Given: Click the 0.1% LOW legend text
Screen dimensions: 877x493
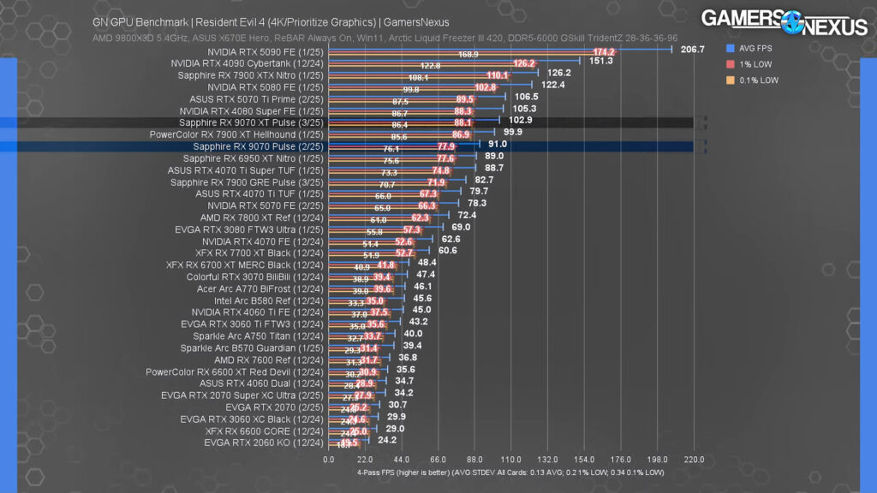Looking at the screenshot, I should pos(759,80).
